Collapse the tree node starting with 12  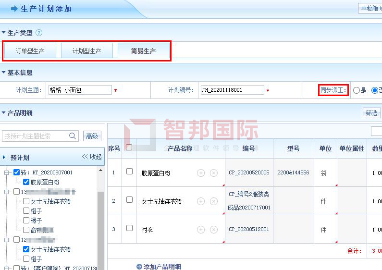6,240
